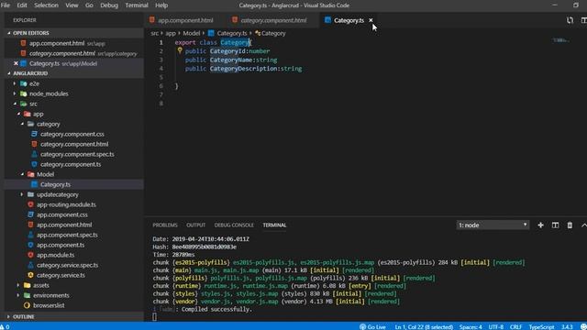
Task: Click Go Live in the status bar
Action: pyautogui.click(x=372, y=326)
